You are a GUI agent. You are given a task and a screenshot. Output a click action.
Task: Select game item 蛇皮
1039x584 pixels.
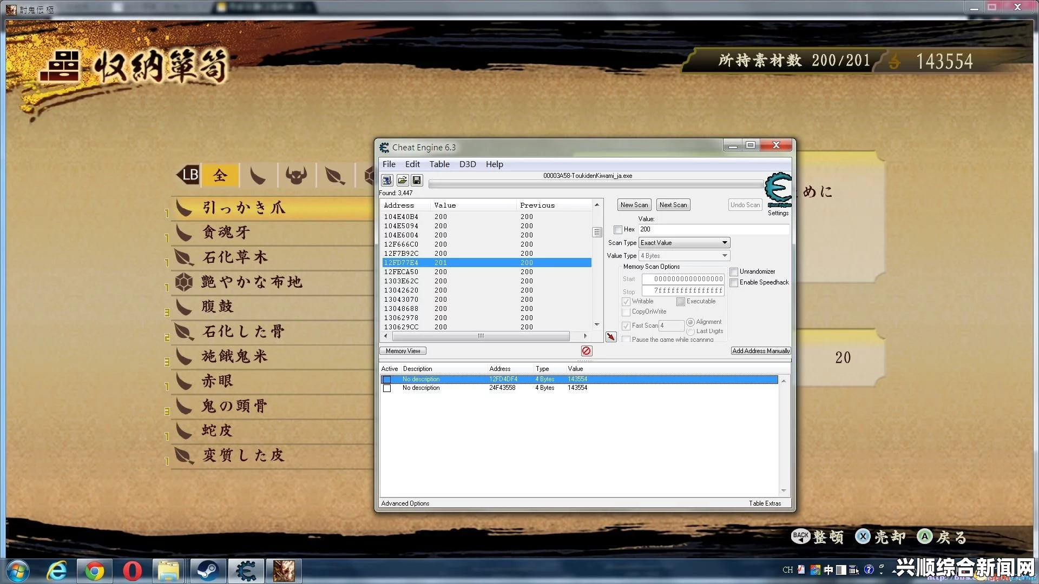(x=272, y=431)
